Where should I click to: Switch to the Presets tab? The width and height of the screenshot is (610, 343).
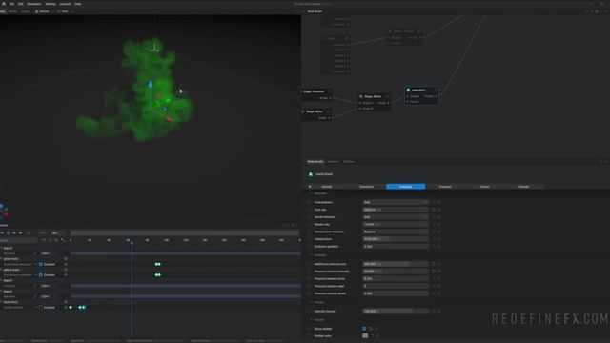pos(333,161)
